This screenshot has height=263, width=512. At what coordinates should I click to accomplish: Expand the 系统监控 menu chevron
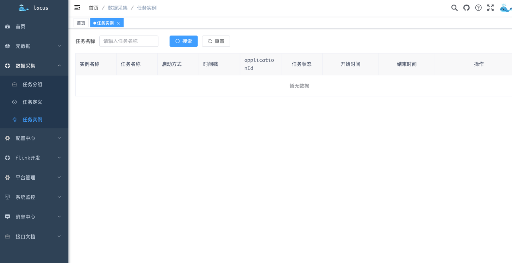point(59,197)
